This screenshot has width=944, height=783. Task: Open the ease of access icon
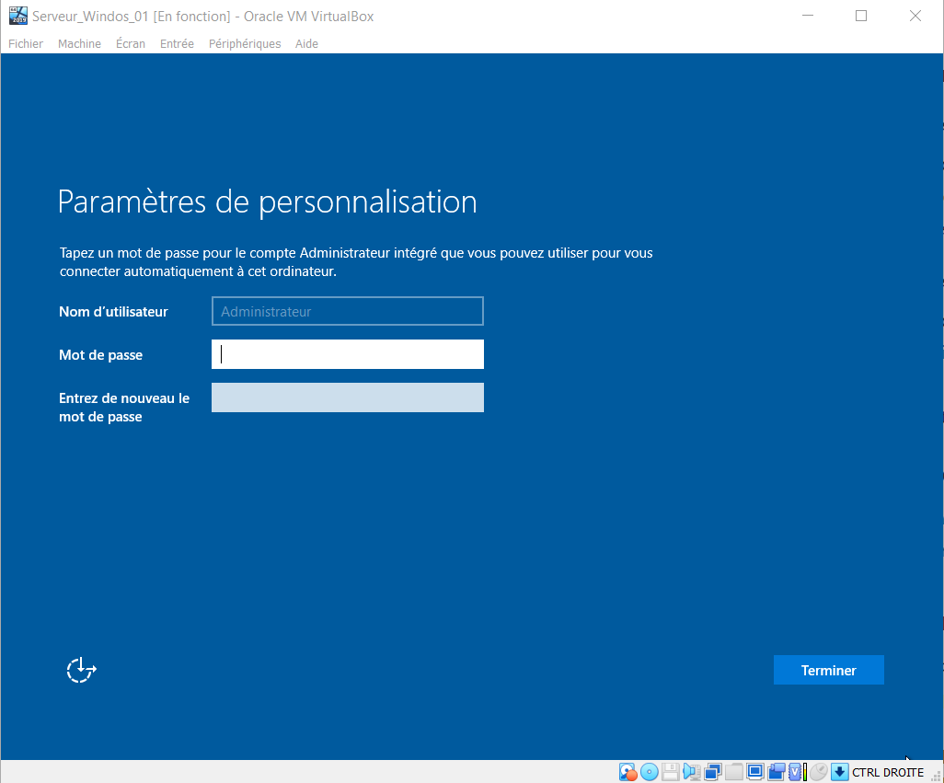[x=81, y=671]
